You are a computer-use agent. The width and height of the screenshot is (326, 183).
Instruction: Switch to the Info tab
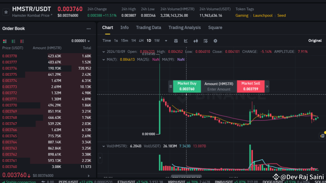125,27
